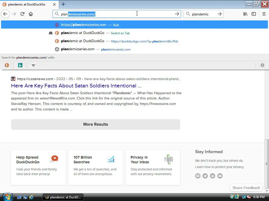
Task: Click the chat bubble icon under Stay Informed
Action: coord(198,176)
